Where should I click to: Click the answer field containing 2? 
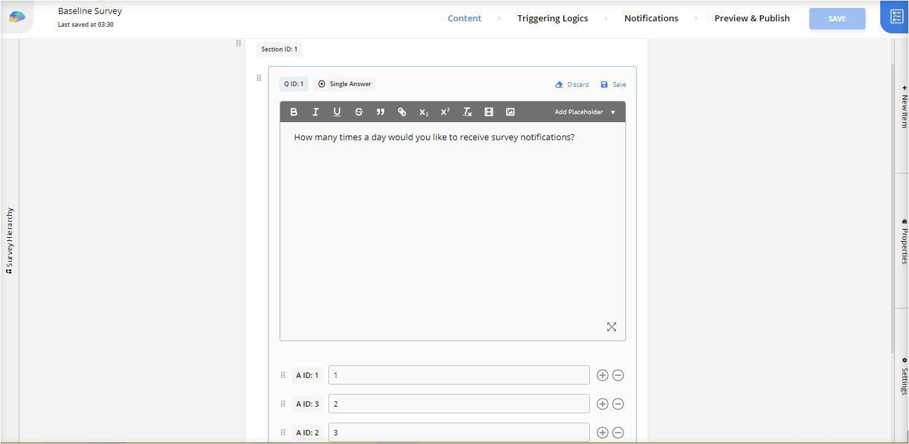coord(459,404)
